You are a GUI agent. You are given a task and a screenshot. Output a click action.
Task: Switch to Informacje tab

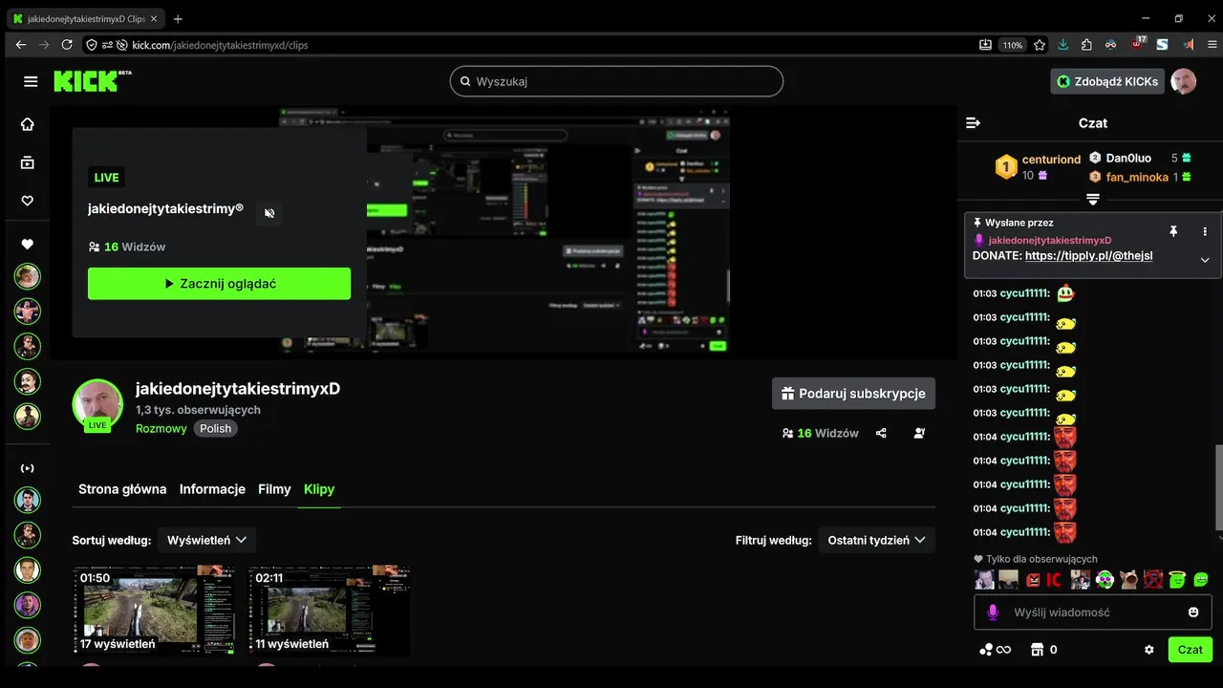pyautogui.click(x=212, y=489)
